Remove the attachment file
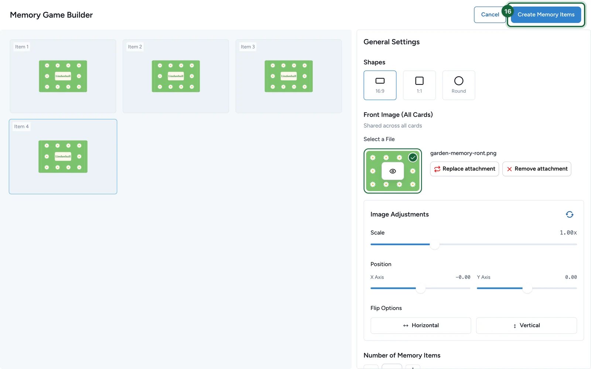Screen dimensions: 591x369 point(537,169)
